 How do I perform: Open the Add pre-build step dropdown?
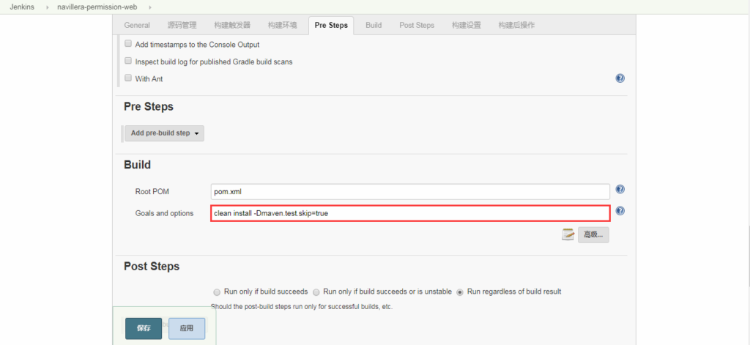[x=164, y=133]
